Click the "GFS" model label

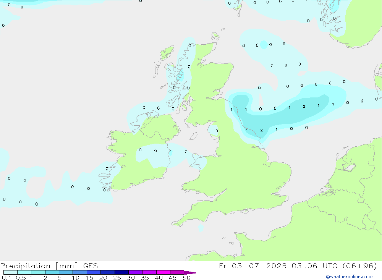point(91,266)
